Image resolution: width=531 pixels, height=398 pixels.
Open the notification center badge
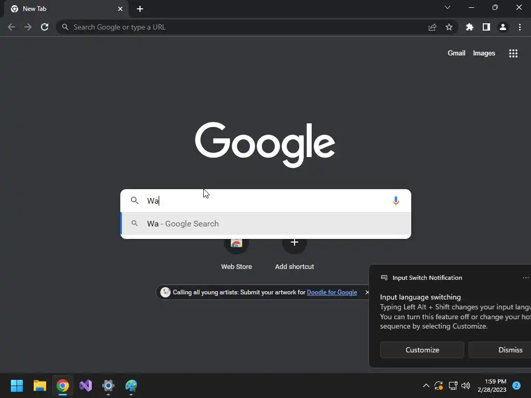pos(516,386)
